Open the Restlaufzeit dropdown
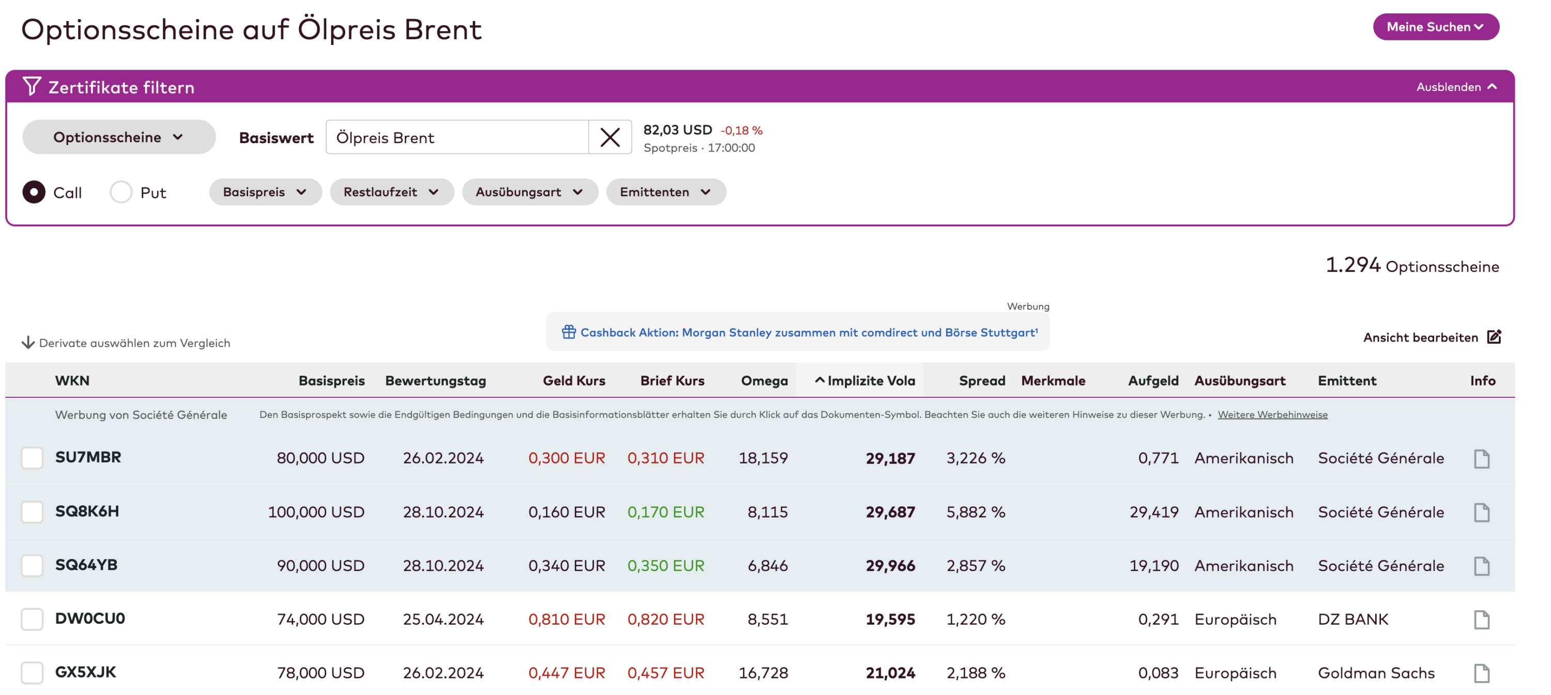The height and width of the screenshot is (695, 1551). click(x=391, y=192)
